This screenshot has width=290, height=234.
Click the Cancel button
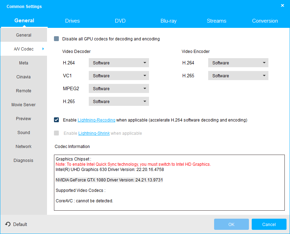coord(269,224)
